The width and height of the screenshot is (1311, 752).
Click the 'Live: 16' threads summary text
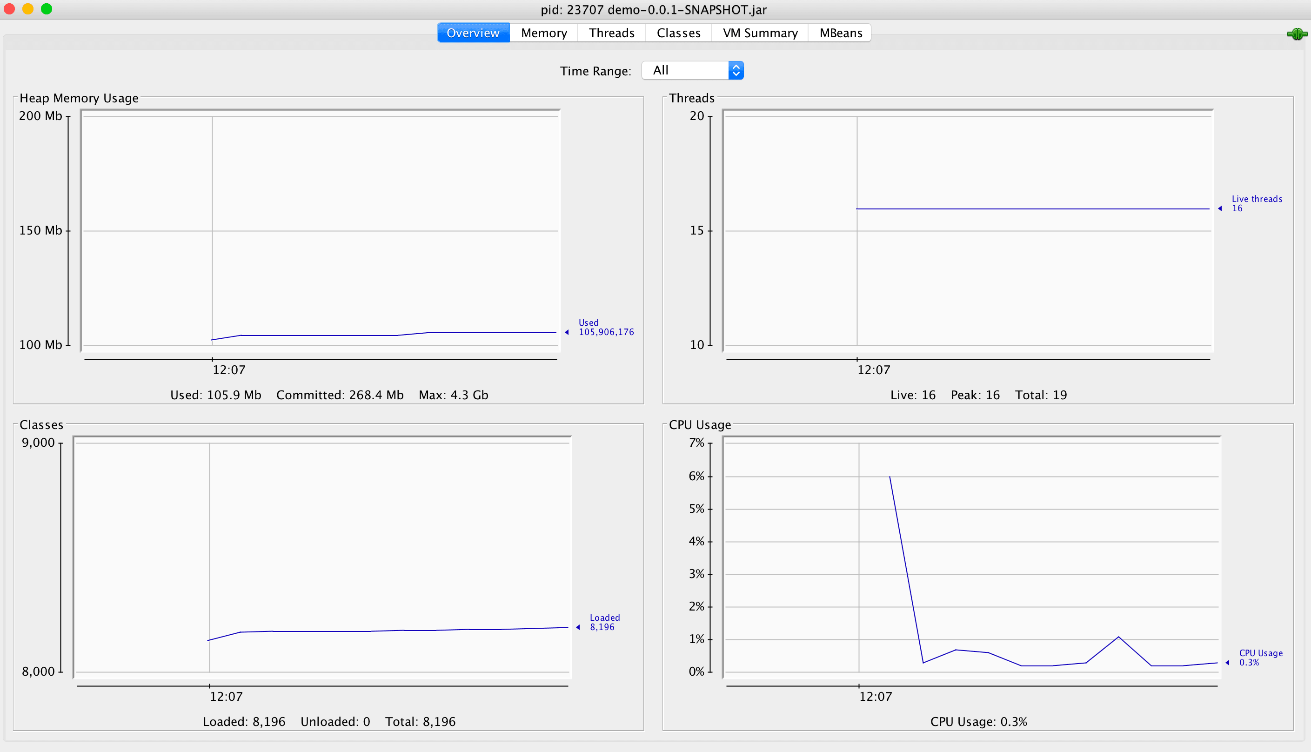click(913, 395)
